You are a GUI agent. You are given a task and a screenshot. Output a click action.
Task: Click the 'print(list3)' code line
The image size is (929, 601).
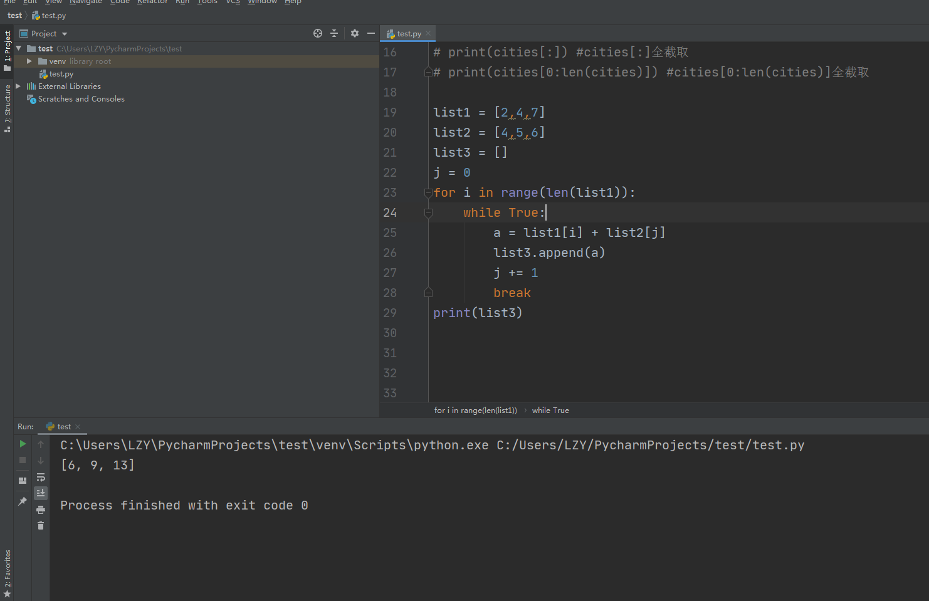click(x=478, y=313)
